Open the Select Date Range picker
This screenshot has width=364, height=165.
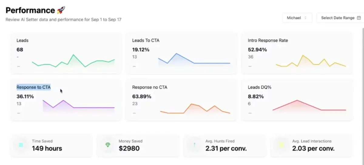click(340, 18)
